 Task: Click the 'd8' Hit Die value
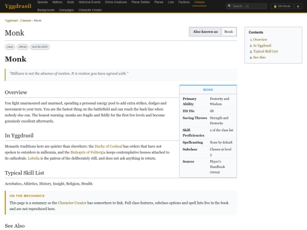212,111
